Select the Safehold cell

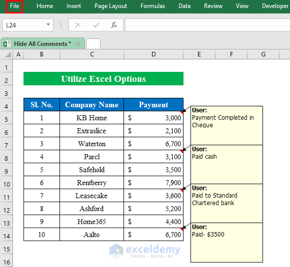pyautogui.click(x=91, y=170)
